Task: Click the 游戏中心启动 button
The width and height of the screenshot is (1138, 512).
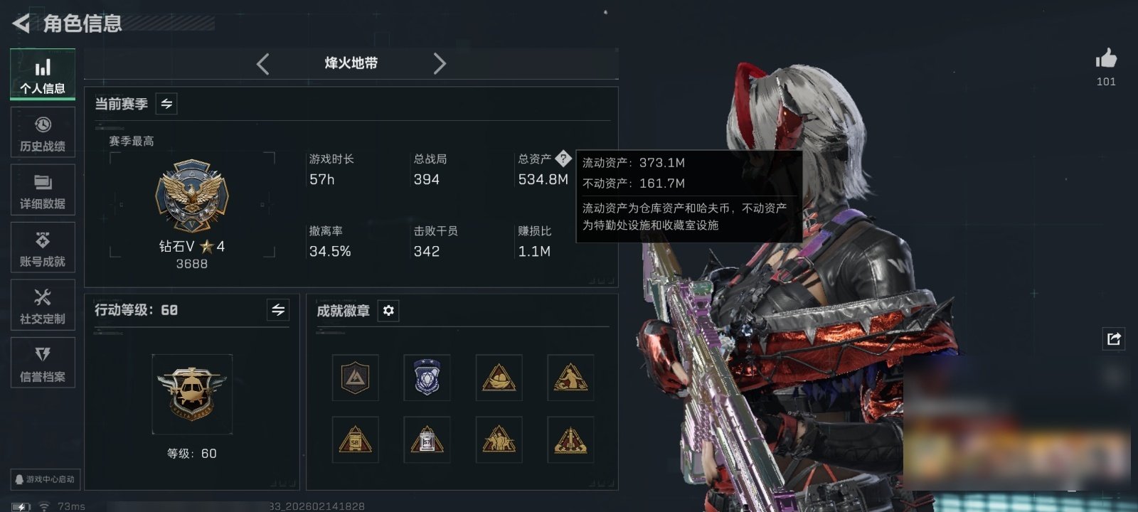Action: (45, 479)
